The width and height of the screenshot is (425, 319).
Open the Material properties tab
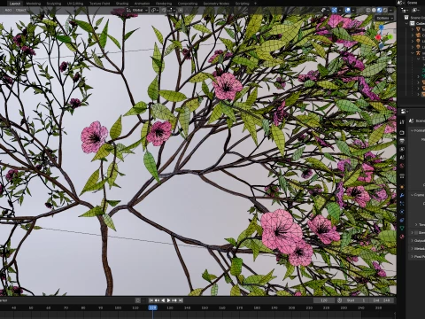[x=402, y=237]
